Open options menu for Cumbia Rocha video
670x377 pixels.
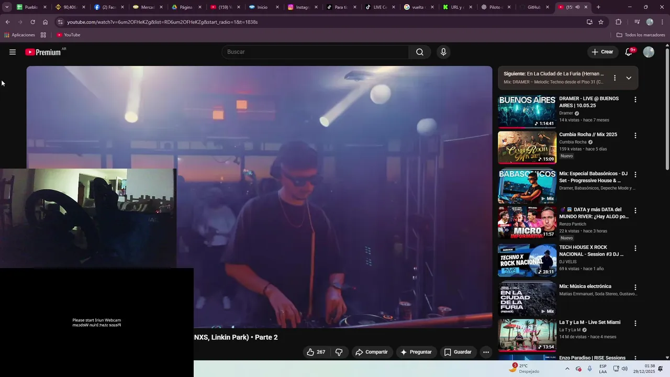click(x=635, y=135)
